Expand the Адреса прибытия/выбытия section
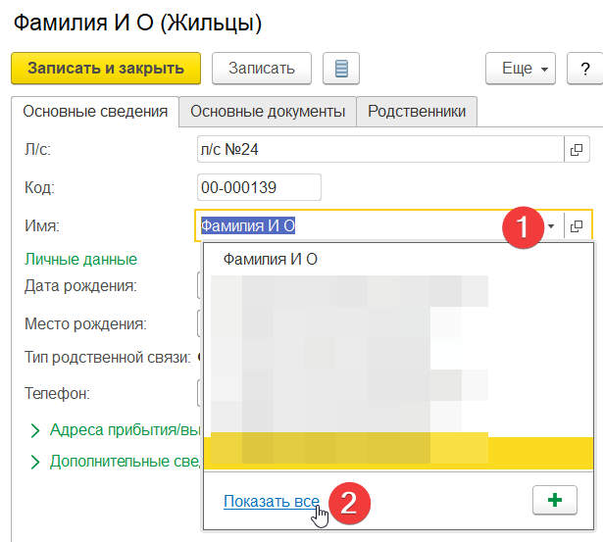603x542 pixels. point(116,430)
